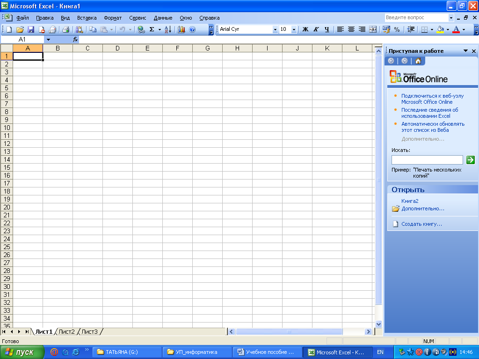Image resolution: width=479 pixels, height=359 pixels.
Task: Click the 'Дополнительно…' link beside the folder icon
Action: coord(423,209)
